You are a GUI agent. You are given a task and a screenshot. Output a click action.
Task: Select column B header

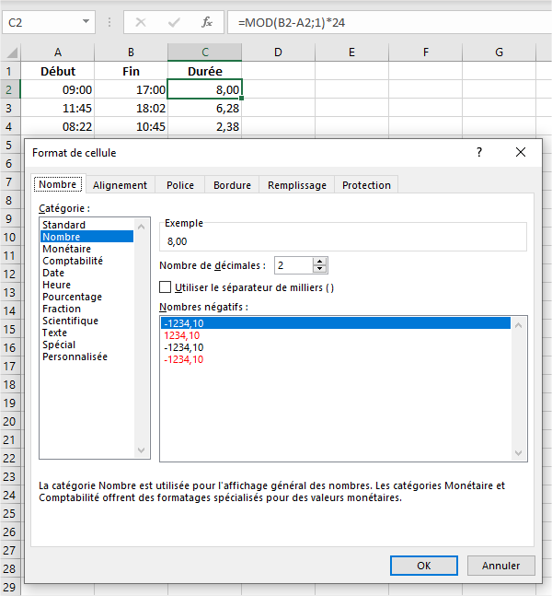[x=131, y=53]
